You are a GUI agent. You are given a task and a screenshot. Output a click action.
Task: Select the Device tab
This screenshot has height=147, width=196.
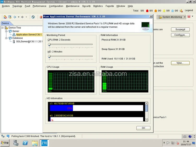[x=5, y=23]
